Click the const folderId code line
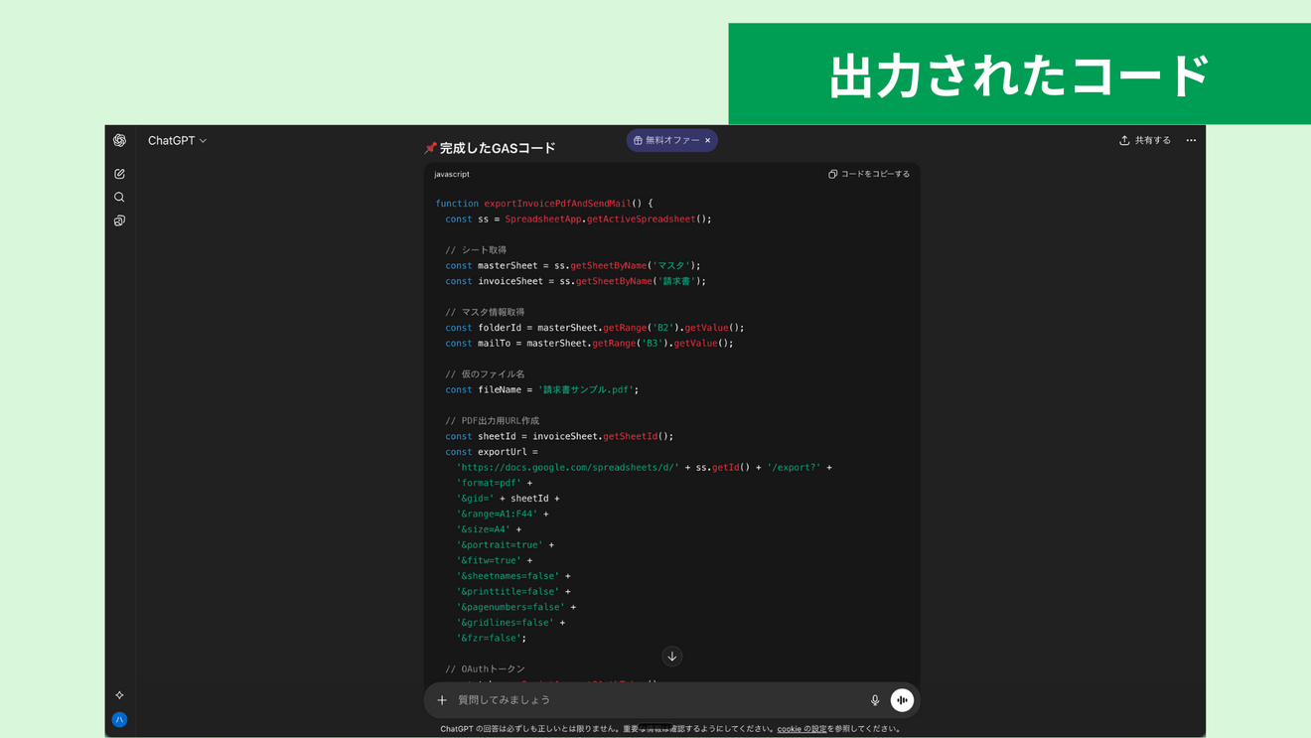This screenshot has width=1311, height=738. click(x=595, y=328)
